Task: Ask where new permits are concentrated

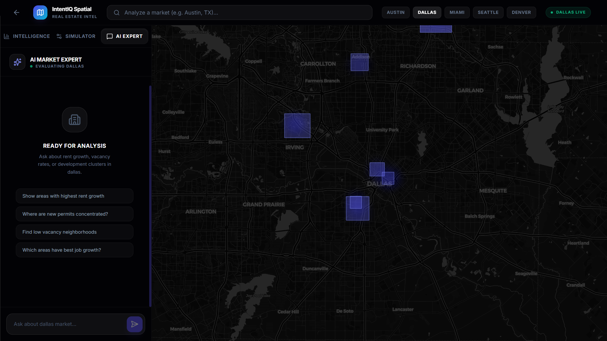Action: [75, 214]
